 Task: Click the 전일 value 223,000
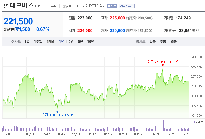[x=85, y=18]
